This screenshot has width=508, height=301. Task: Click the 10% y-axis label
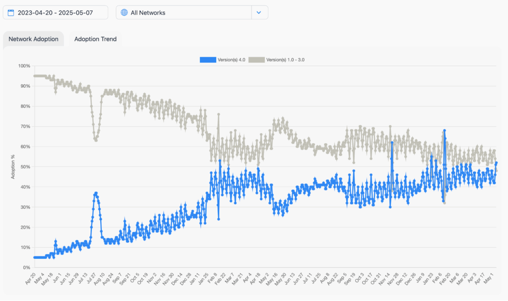tap(25, 247)
